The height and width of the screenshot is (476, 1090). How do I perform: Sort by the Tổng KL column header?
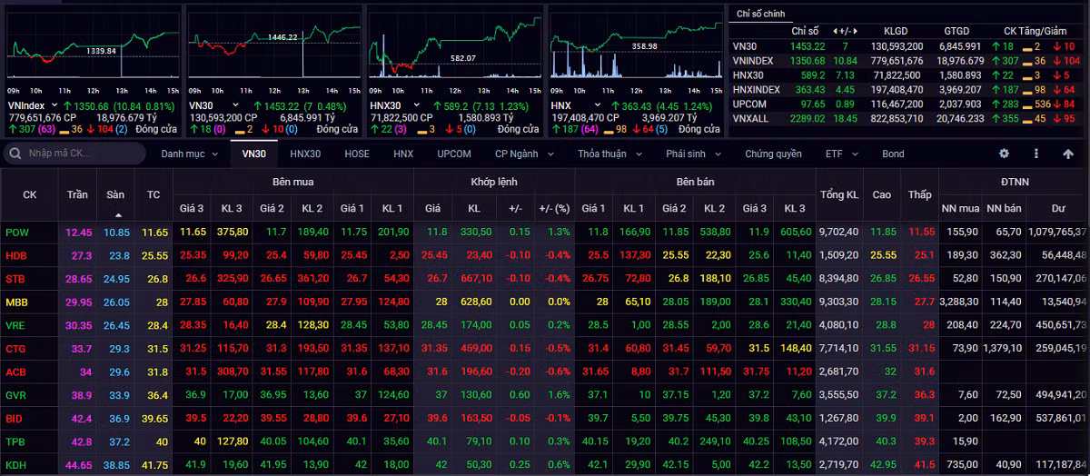point(838,195)
